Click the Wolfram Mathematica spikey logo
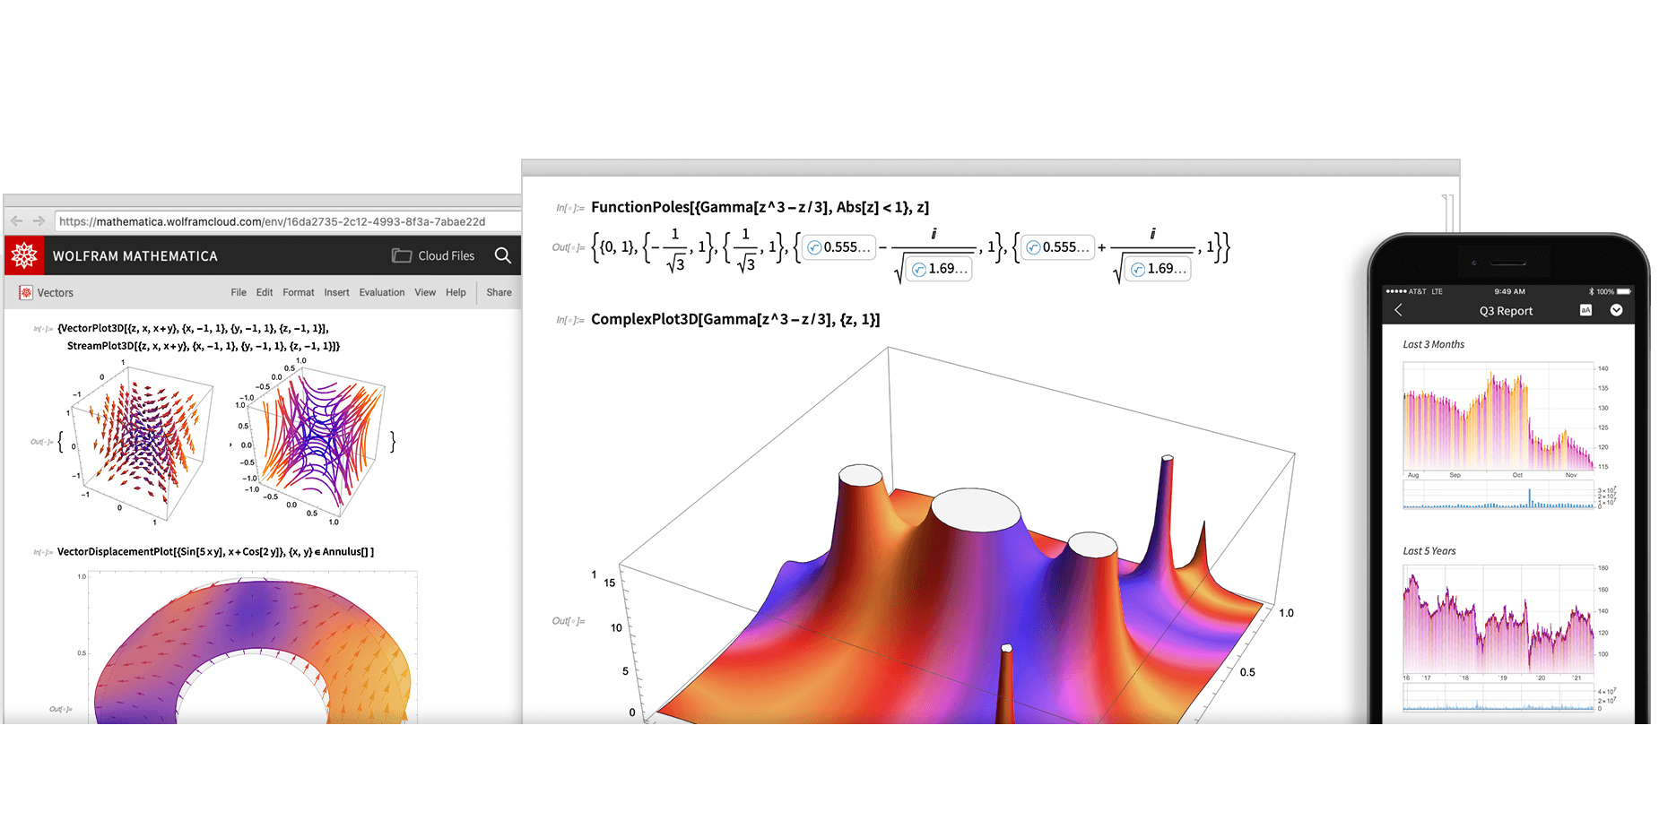Screen dimensions: 1659x829 click(24, 255)
